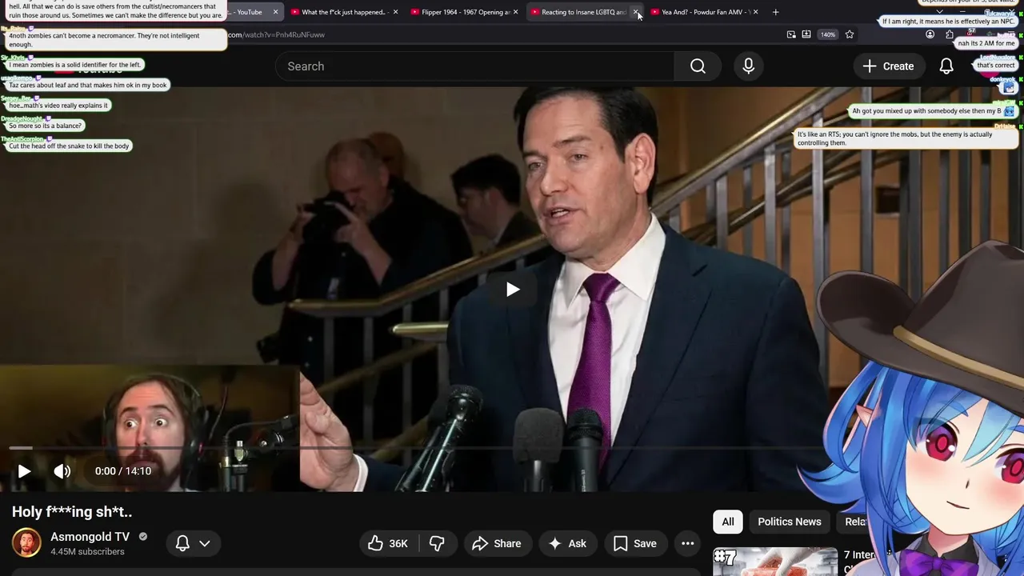Switch to 'What the f*ck just happened' tab

click(x=344, y=12)
